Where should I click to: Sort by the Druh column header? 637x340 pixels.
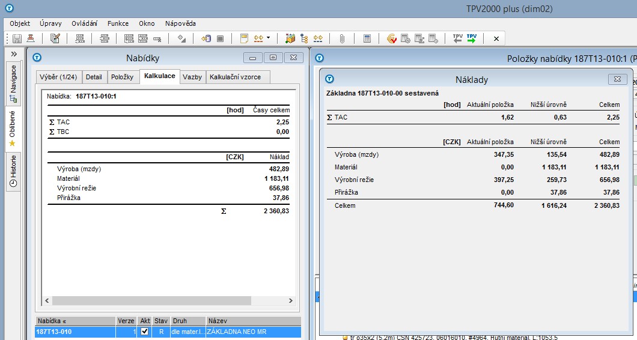187,321
